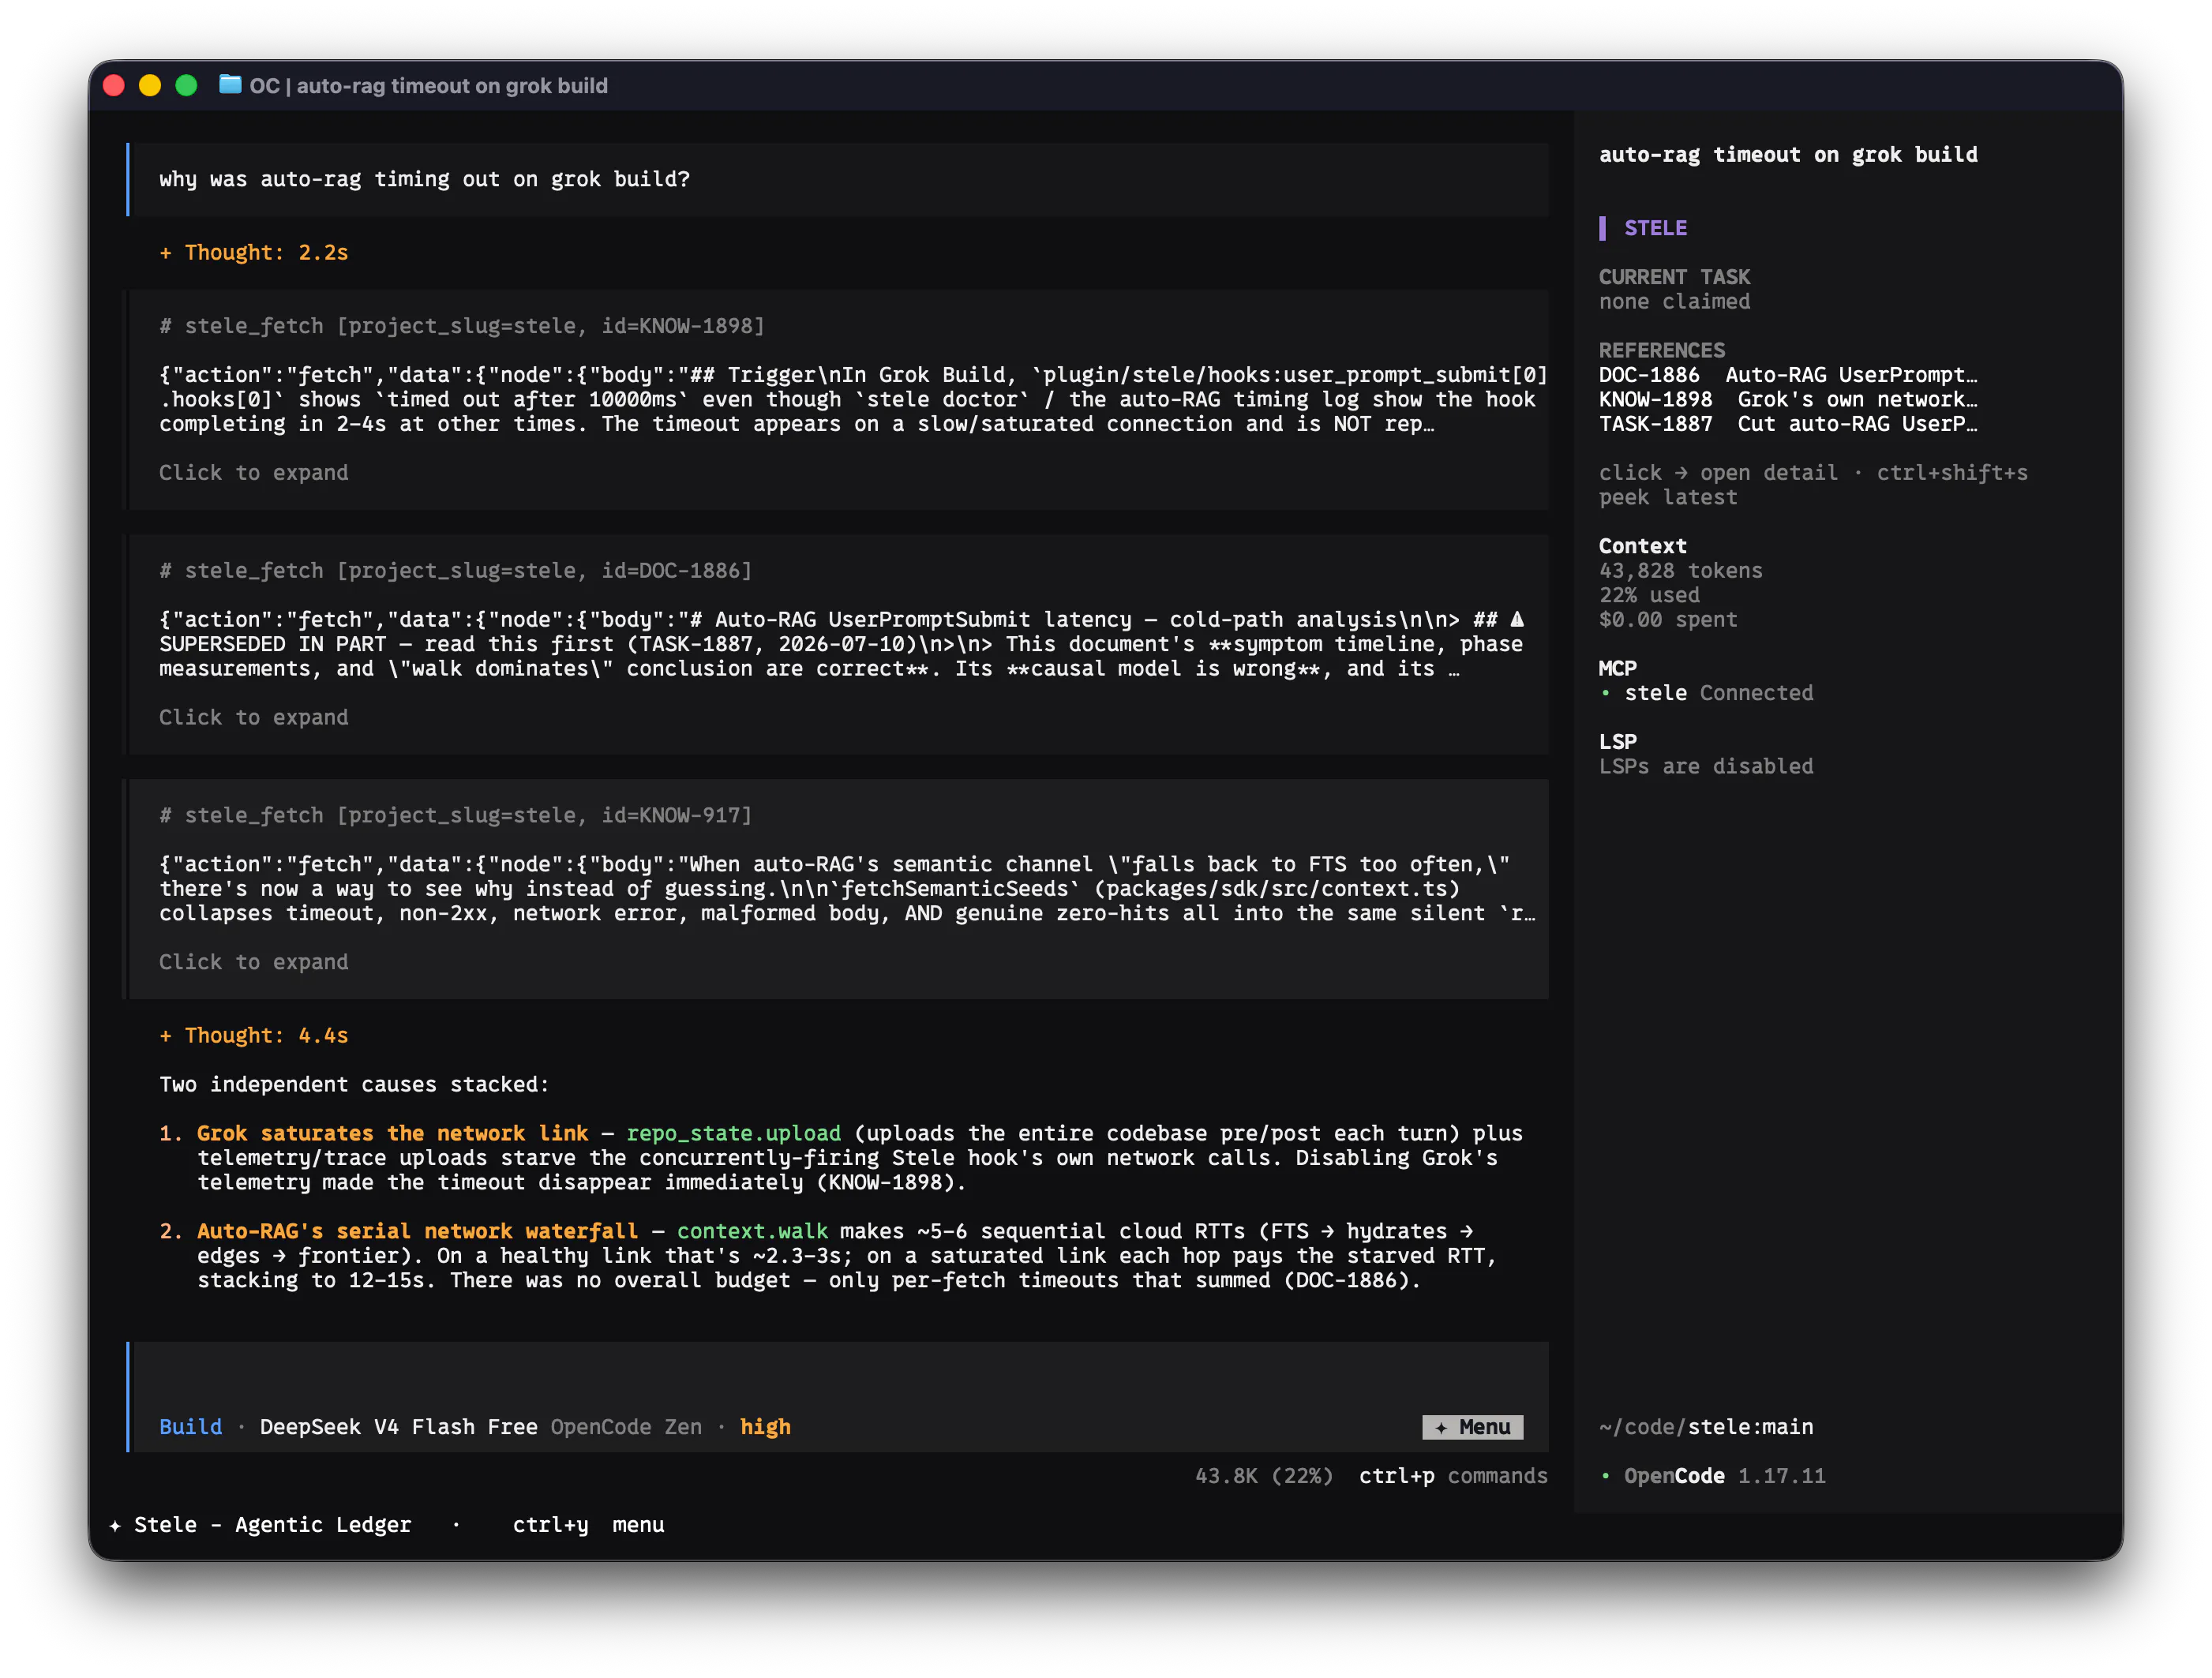Click the stele_fetch id=DOC-1886 tool header
Viewport: 2212px width, 1678px height.
(455, 571)
